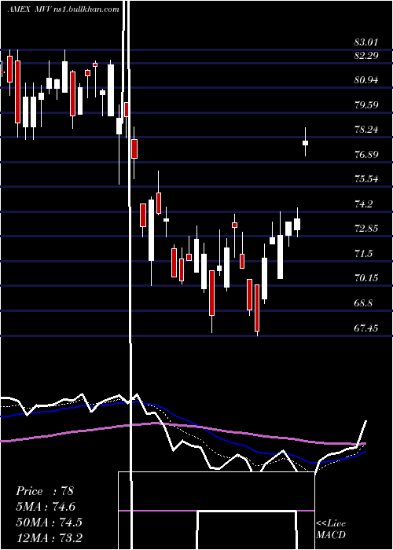Click the 72.85 price level label
Screen dimensions: 393x550
click(366, 229)
